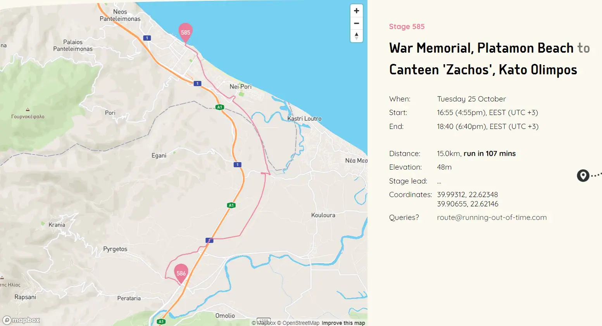Open the Mapbox logo link
The height and width of the screenshot is (326, 602).
[x=22, y=320]
